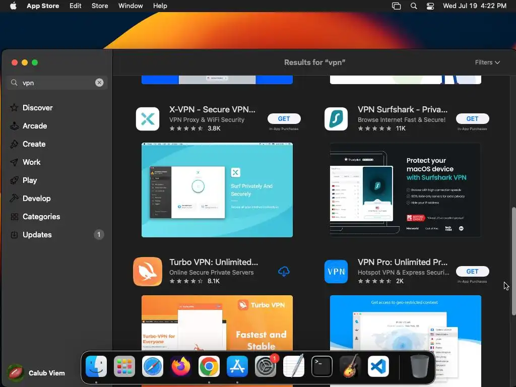Open the Calub Viem account profile
Image resolution: width=516 pixels, height=387 pixels.
[36, 373]
